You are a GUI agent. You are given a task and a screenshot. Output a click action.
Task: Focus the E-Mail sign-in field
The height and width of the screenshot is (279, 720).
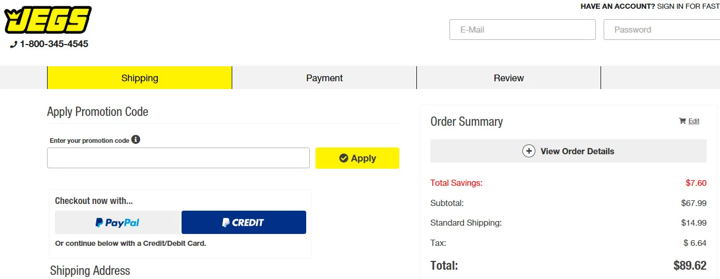[522, 30]
